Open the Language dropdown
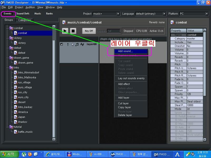211x158 pixels. pyautogui.click(x=164, y=14)
